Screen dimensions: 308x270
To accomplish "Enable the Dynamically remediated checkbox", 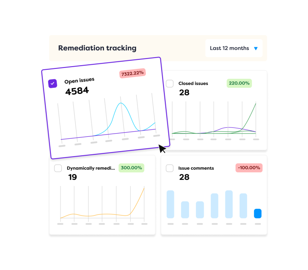I will pos(58,168).
